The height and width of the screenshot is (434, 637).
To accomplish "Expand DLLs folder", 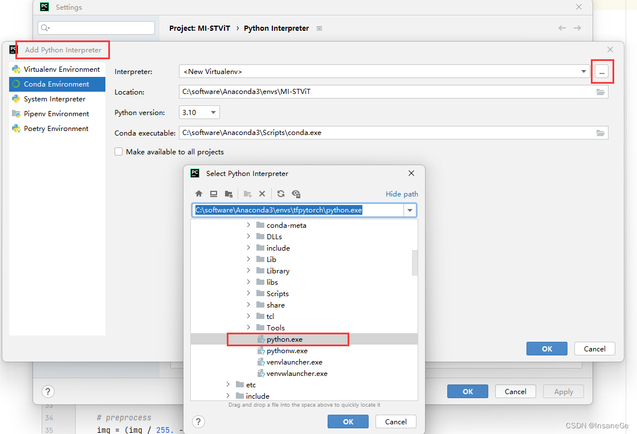I will 248,236.
